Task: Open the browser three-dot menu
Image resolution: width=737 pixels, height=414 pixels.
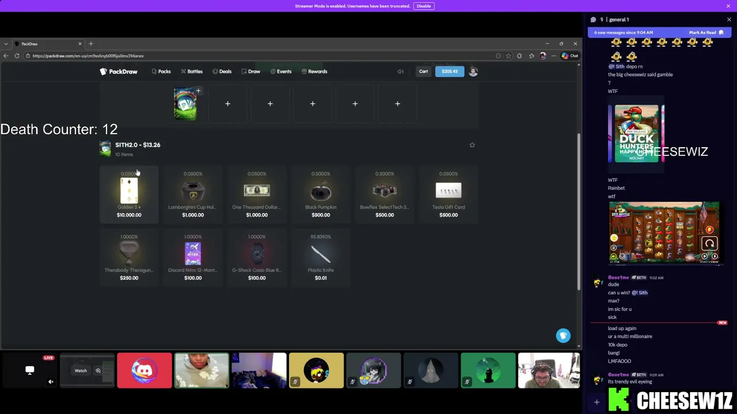Action: 553,56
